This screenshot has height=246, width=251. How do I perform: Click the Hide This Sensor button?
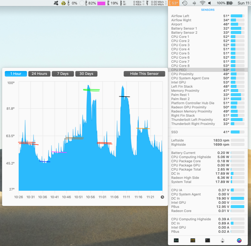[x=144, y=74]
